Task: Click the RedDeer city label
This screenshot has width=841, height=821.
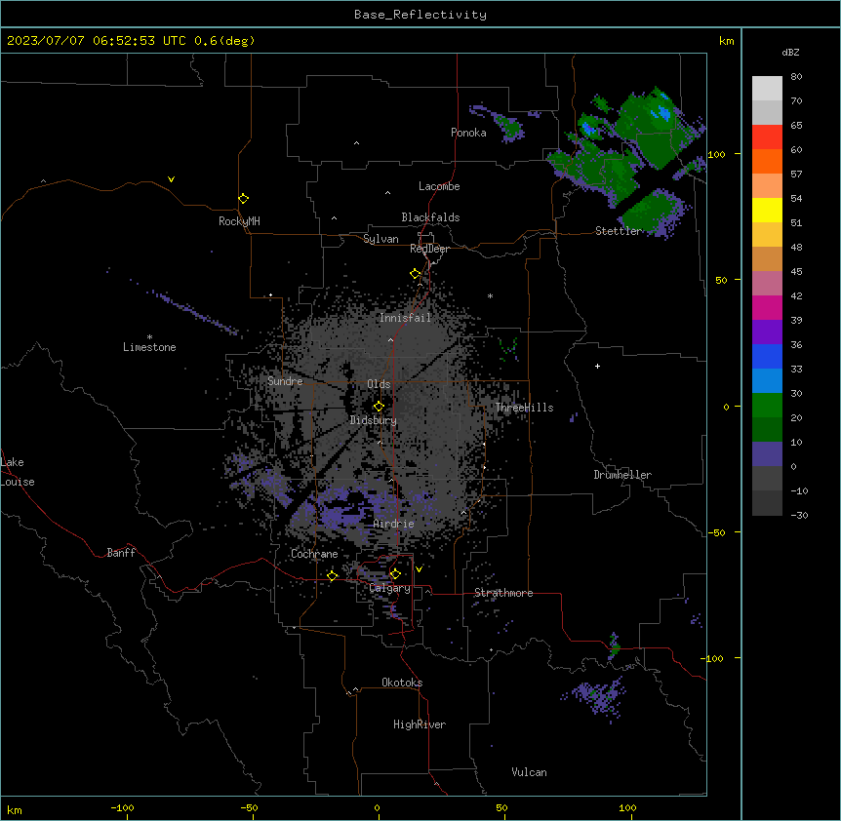Action: coord(429,249)
